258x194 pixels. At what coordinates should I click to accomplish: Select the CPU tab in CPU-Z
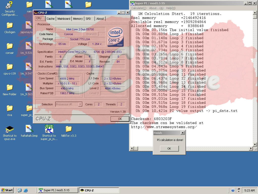40,18
